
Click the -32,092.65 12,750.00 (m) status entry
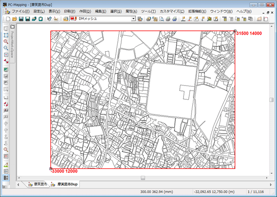pyautogui.click(x=214, y=191)
